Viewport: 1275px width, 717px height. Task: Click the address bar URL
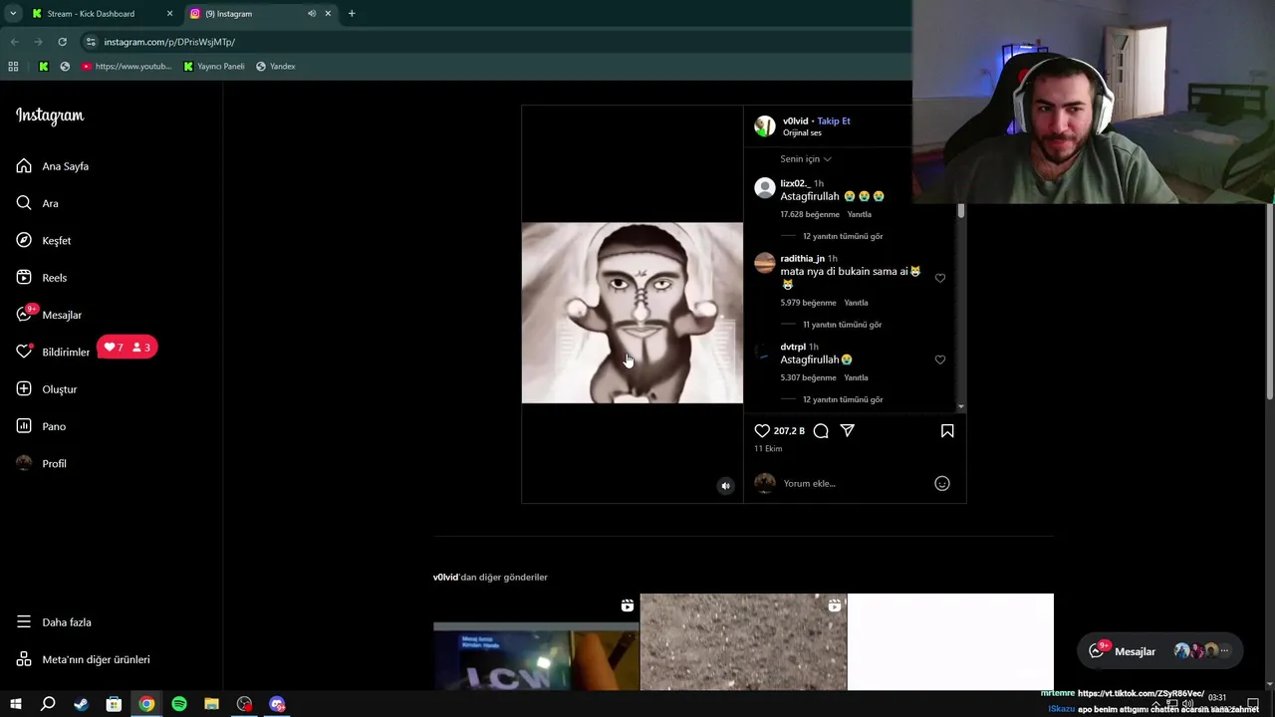tap(169, 42)
